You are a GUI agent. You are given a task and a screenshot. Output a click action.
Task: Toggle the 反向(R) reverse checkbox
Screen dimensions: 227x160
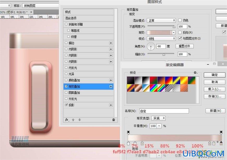180,32
